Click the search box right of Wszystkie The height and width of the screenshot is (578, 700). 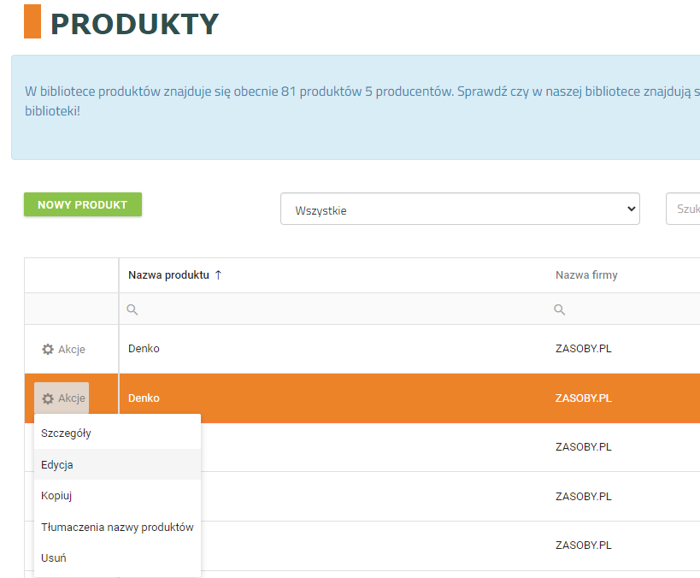click(685, 209)
